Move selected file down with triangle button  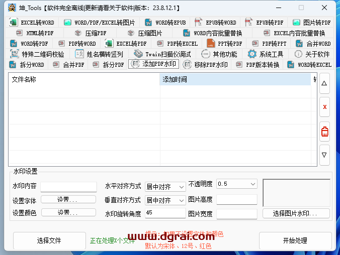pos(324,155)
